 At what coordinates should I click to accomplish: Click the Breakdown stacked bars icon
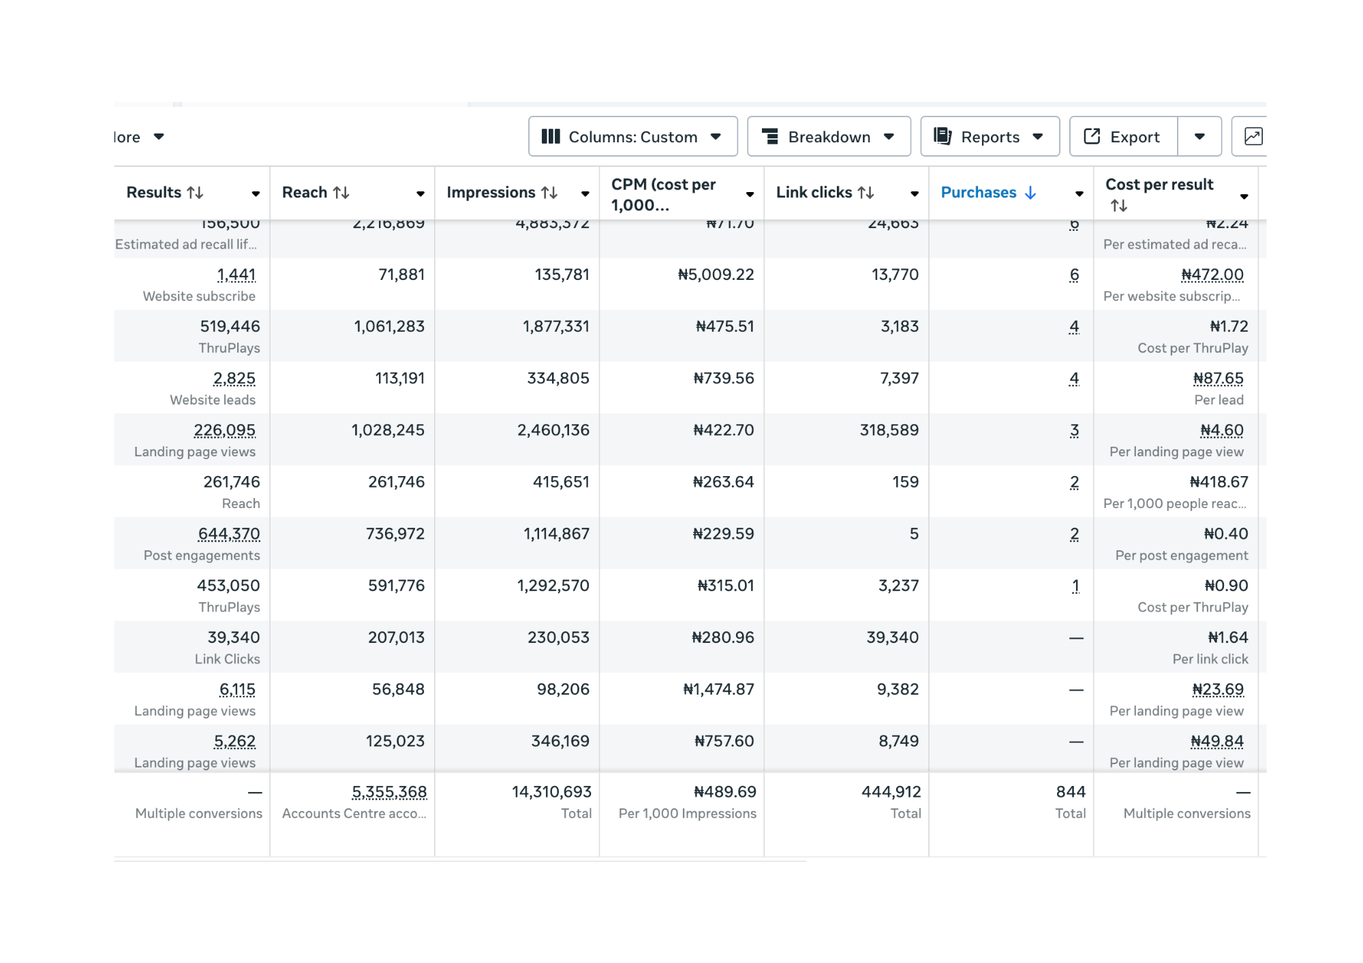click(770, 137)
